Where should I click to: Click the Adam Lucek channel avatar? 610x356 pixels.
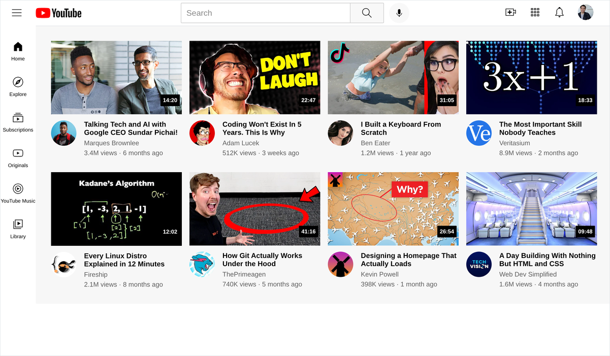(x=202, y=133)
